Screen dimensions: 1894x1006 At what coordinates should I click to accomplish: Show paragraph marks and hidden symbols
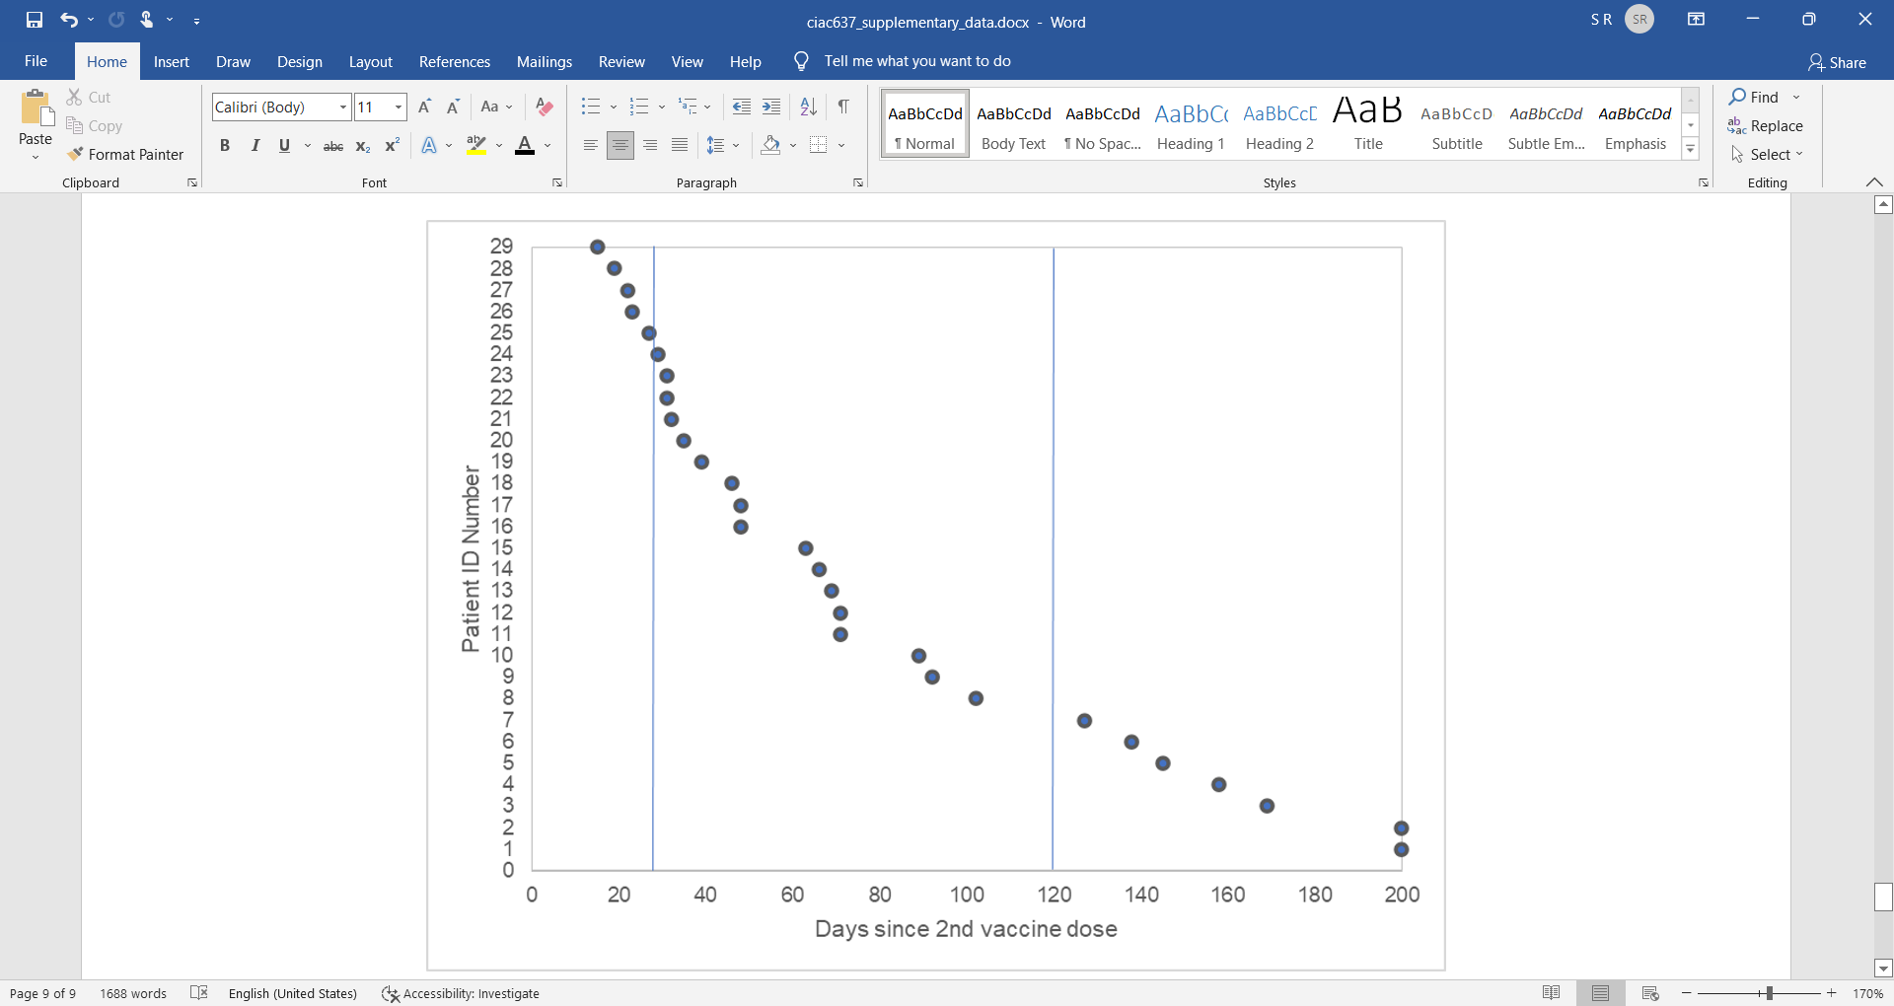click(843, 107)
